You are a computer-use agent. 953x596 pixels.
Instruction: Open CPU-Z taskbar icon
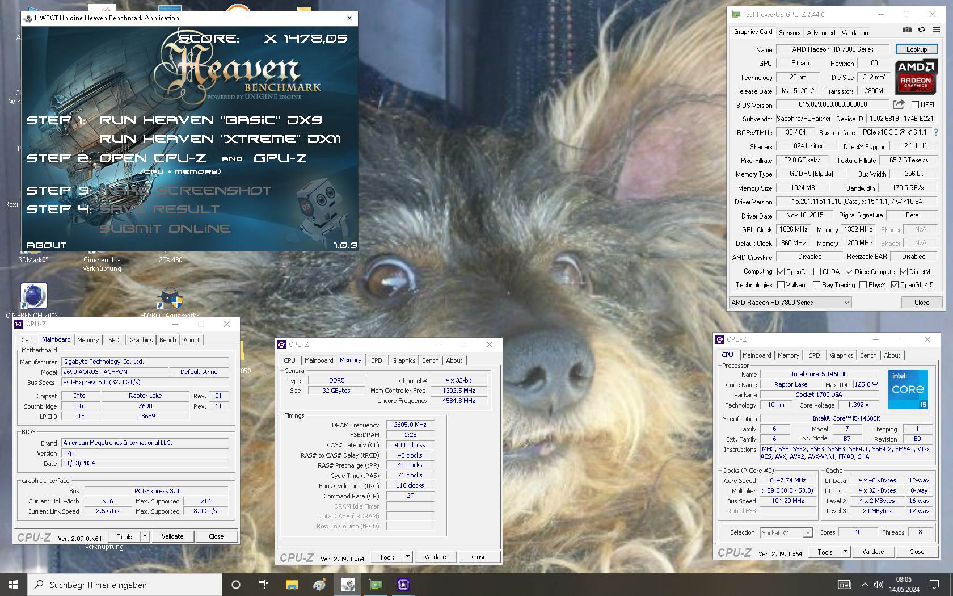[x=403, y=585]
